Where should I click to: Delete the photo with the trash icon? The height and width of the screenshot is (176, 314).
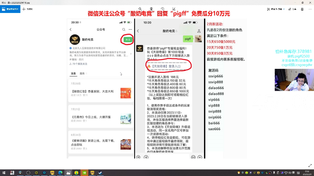point(152,9)
